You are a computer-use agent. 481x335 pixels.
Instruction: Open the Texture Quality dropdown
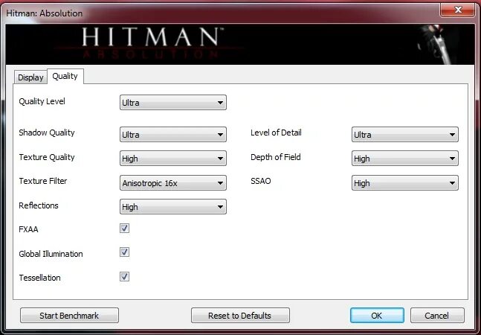(173, 159)
